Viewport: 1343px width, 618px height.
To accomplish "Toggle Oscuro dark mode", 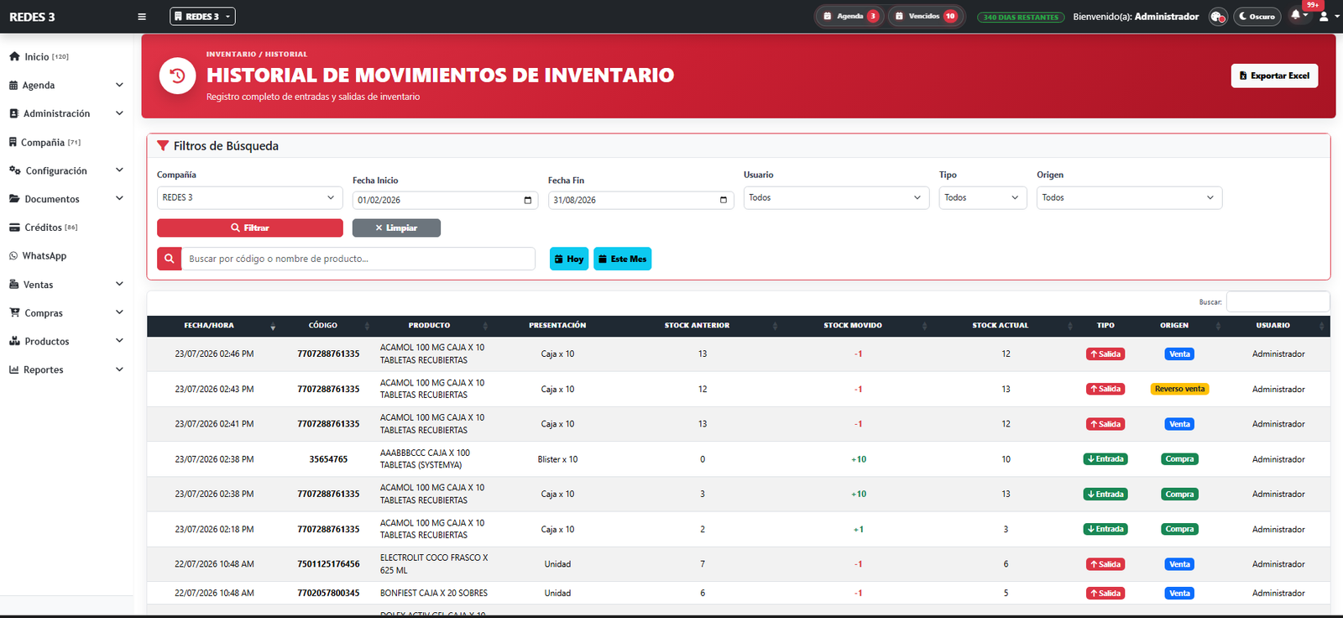I will (x=1257, y=16).
